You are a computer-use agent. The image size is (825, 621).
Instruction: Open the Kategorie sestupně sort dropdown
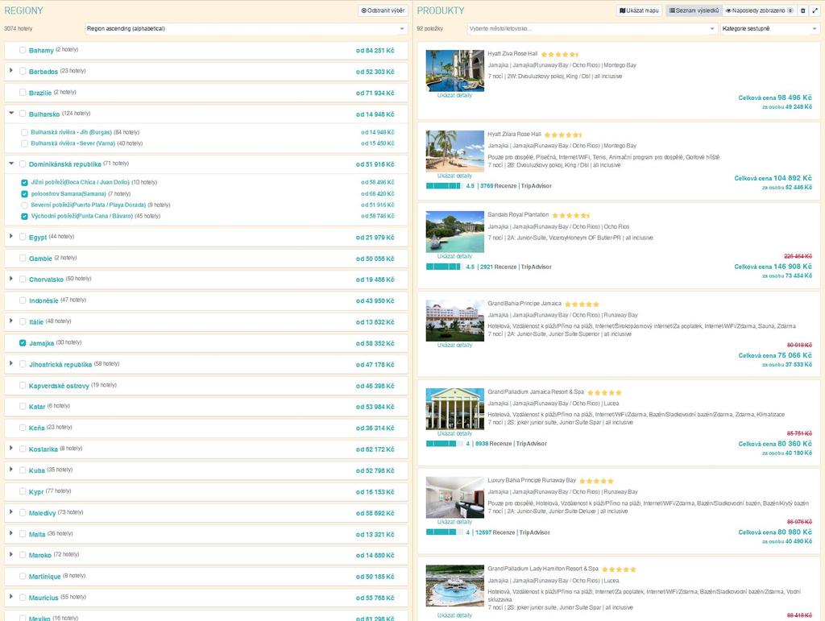[769, 29]
